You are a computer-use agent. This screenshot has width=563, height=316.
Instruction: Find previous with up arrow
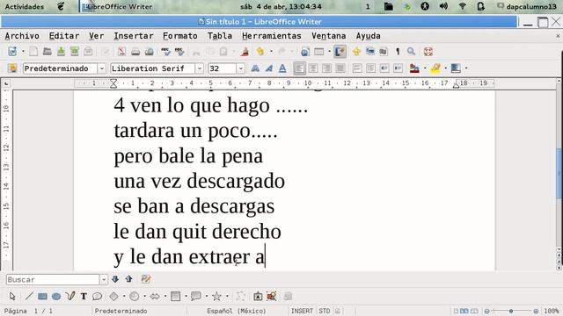[x=129, y=279]
